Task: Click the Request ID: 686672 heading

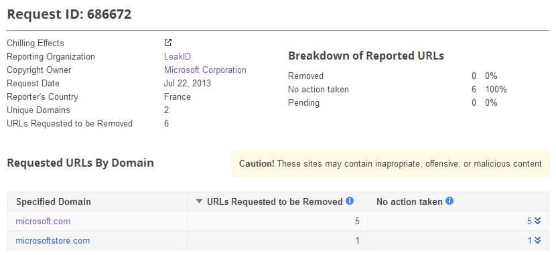Action: (x=69, y=14)
